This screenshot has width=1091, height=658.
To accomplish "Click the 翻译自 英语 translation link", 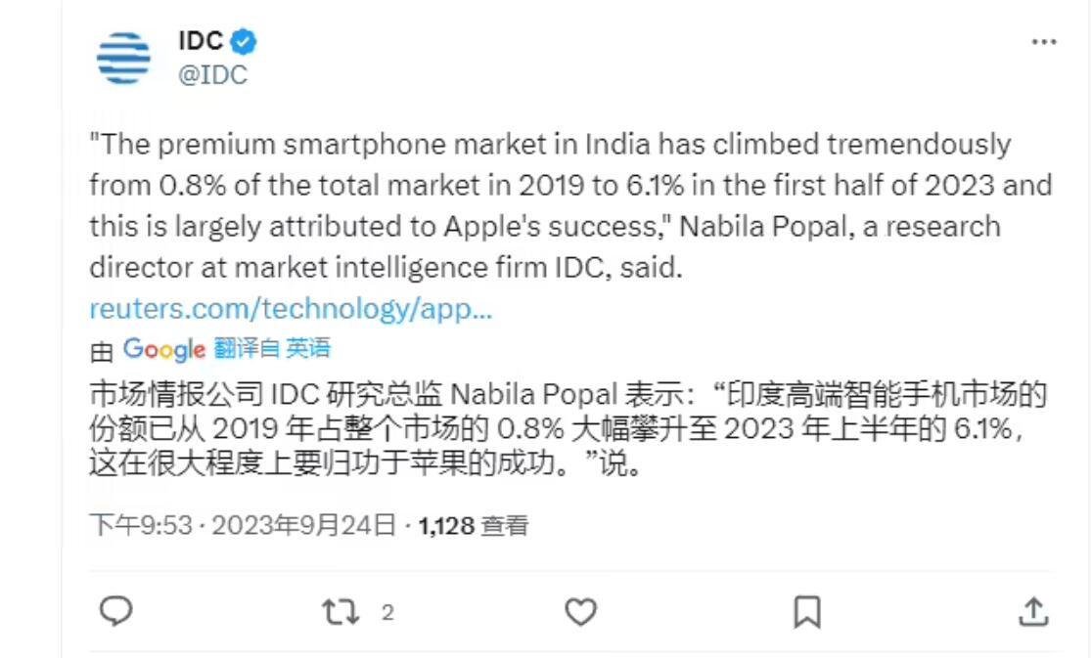I will click(x=272, y=348).
